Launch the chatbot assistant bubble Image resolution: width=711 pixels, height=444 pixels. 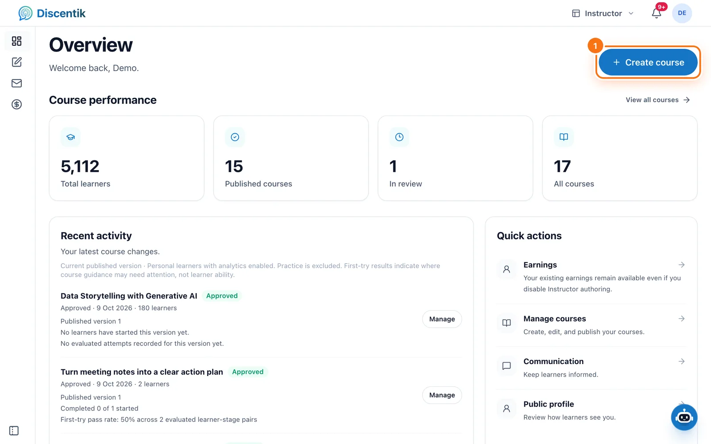(x=684, y=417)
